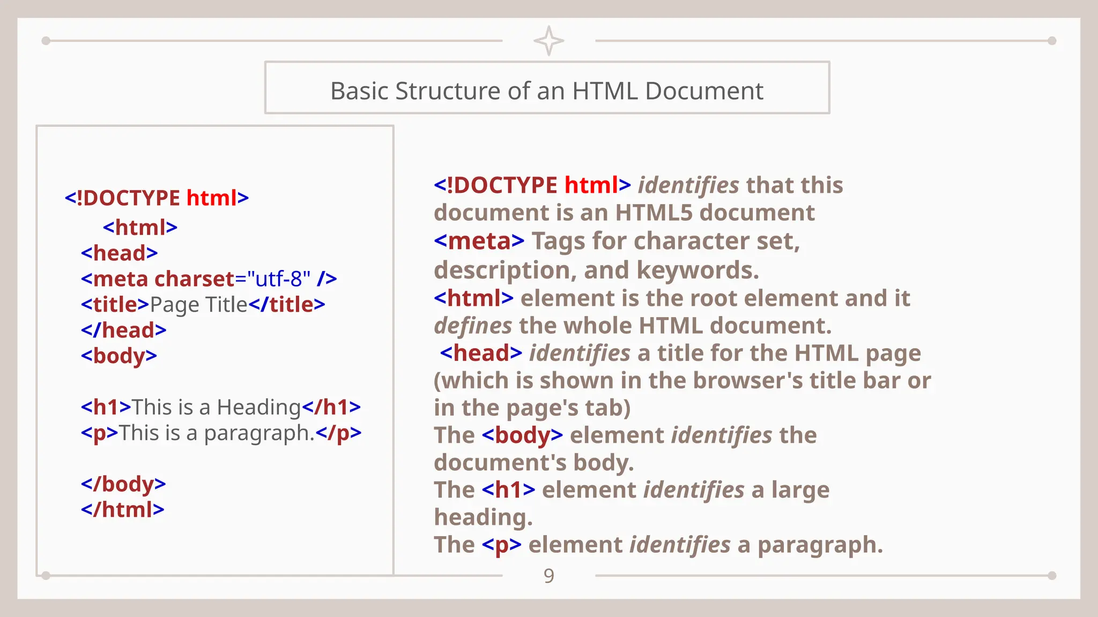
Task: Click the '<p>' tag in the explanation text
Action: click(x=501, y=545)
